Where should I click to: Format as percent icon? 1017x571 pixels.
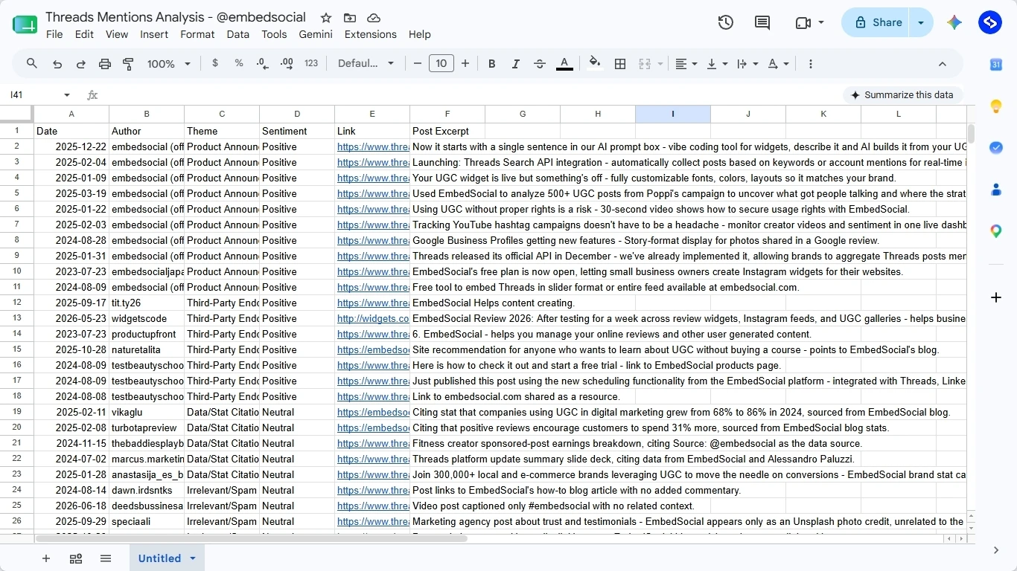[x=239, y=64]
